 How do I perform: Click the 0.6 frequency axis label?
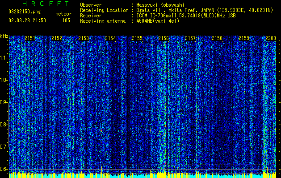[4, 169]
